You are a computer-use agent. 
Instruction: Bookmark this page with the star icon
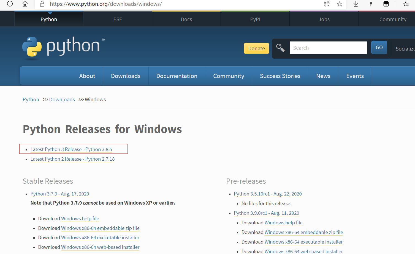click(x=340, y=4)
